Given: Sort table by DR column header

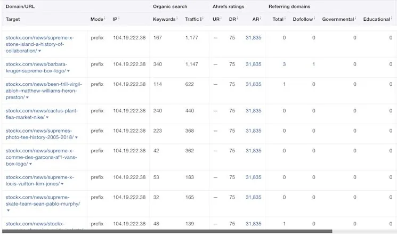Looking at the screenshot, I should (232, 19).
